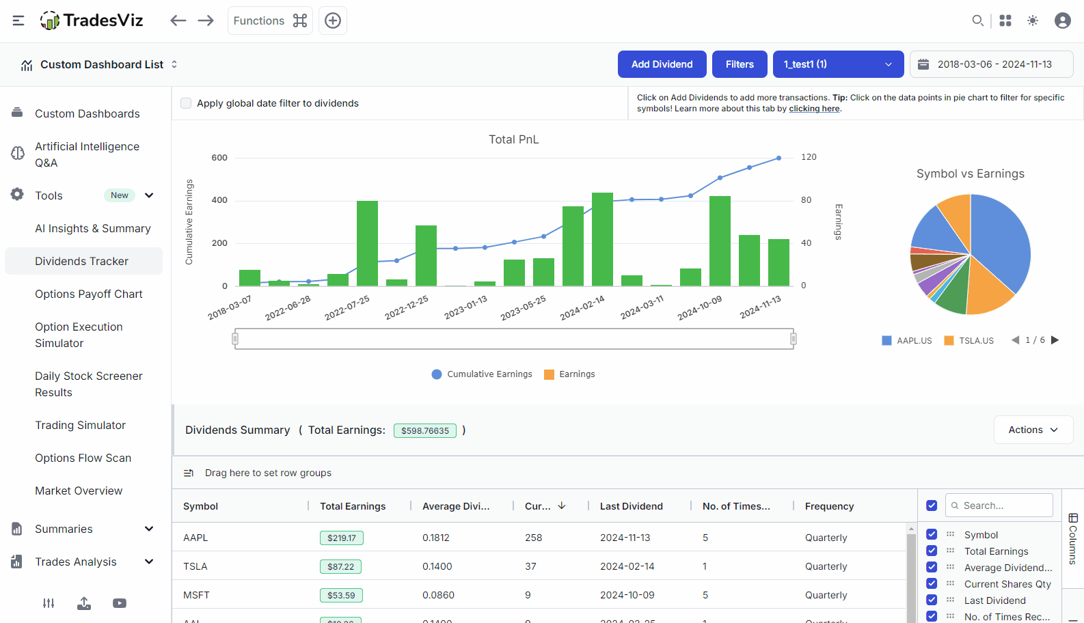
Task: Collapse the Tools section chevron
Action: tap(149, 195)
